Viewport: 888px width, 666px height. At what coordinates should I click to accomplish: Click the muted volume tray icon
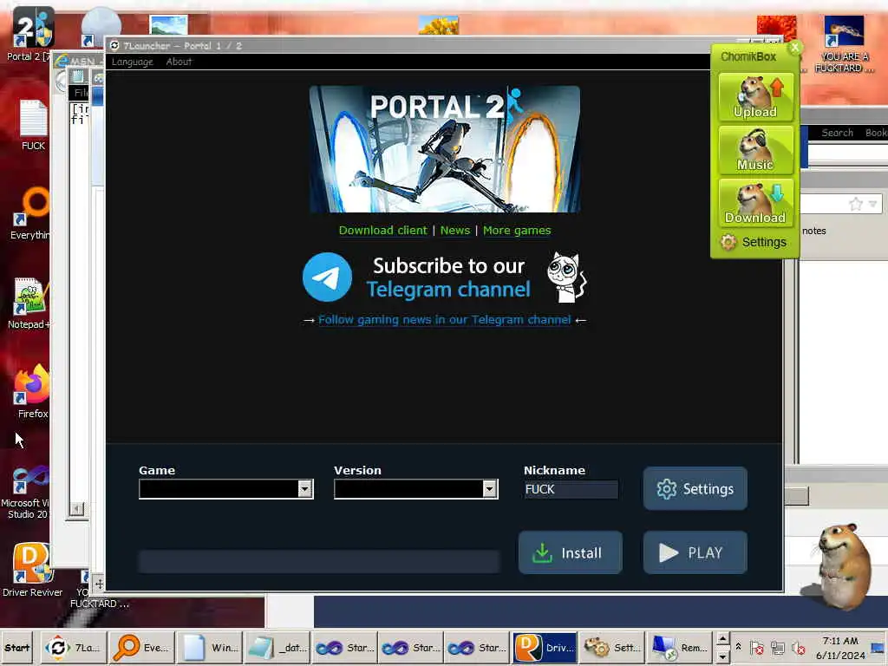click(799, 648)
